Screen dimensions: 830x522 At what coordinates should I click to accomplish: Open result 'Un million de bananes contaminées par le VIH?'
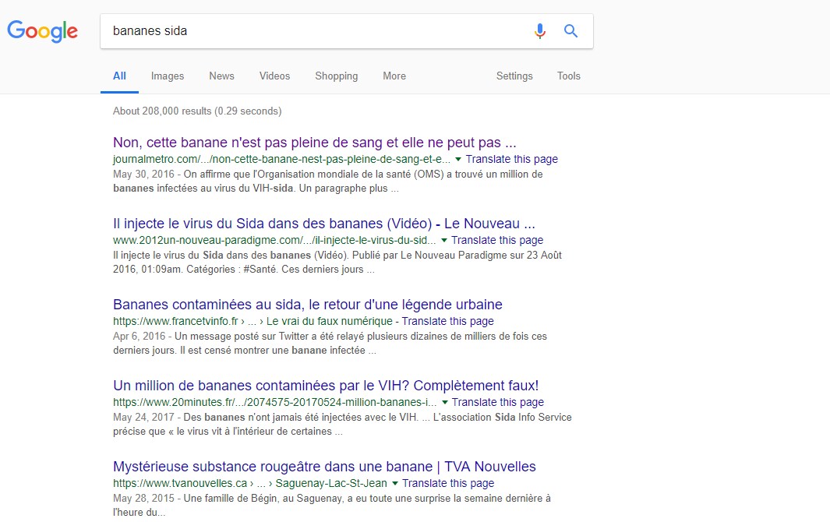click(326, 386)
